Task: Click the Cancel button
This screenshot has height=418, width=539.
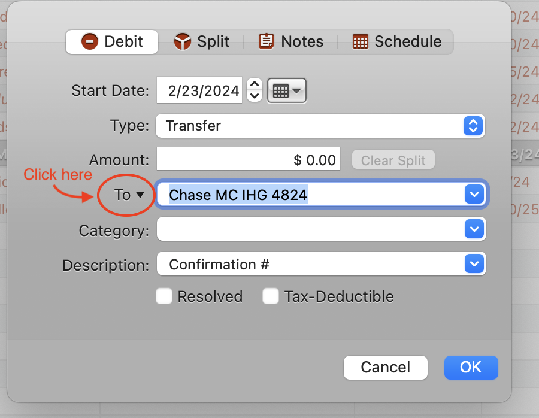Action: 385,368
